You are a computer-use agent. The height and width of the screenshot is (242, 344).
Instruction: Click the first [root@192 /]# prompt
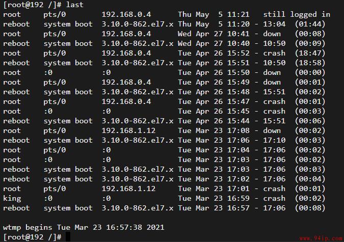[32, 5]
